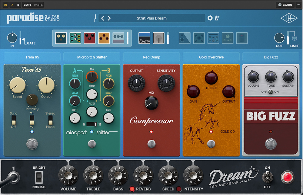This screenshot has width=303, height=195.
Task: Flip the amp On/Off power switch
Action: (267, 177)
